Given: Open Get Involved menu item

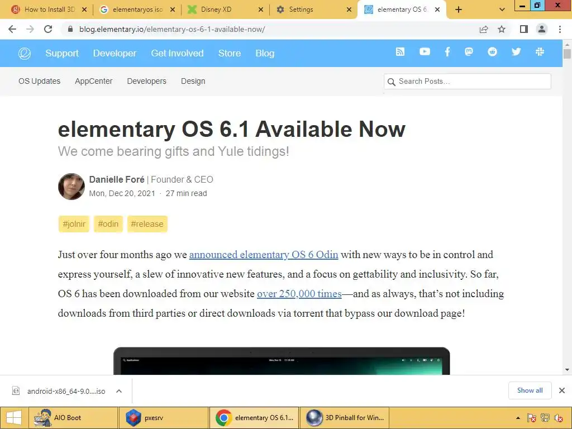Looking at the screenshot, I should click(x=177, y=53).
